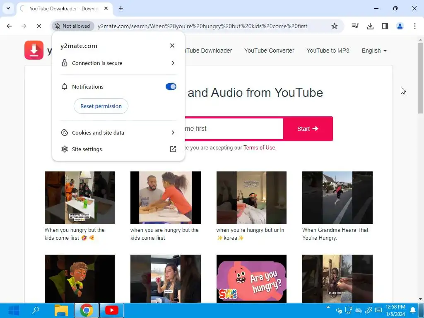The width and height of the screenshot is (424, 318).
Task: Open Site settings entry
Action: 118,149
